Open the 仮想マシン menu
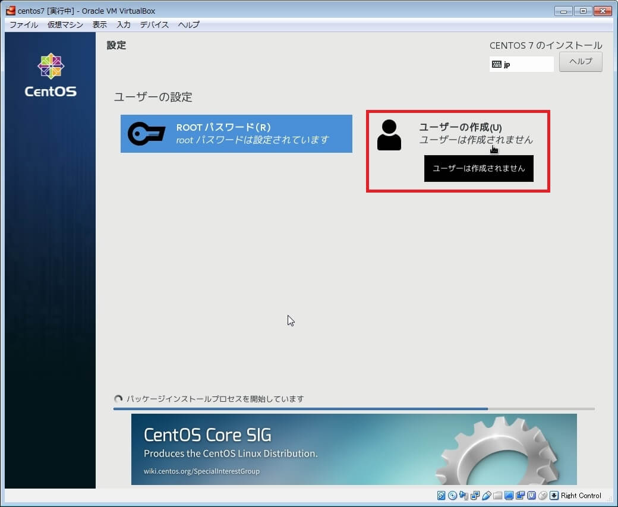This screenshot has width=618, height=507. coord(65,25)
